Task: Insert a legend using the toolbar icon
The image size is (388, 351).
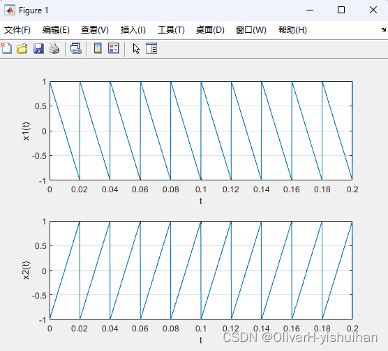Action: point(114,48)
